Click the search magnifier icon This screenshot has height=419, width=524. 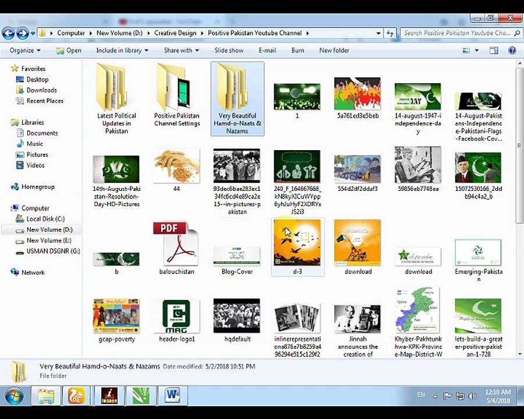pos(517,33)
